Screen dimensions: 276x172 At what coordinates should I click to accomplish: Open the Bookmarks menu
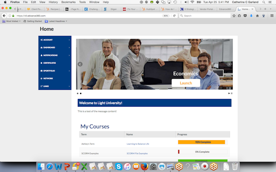(68, 2)
